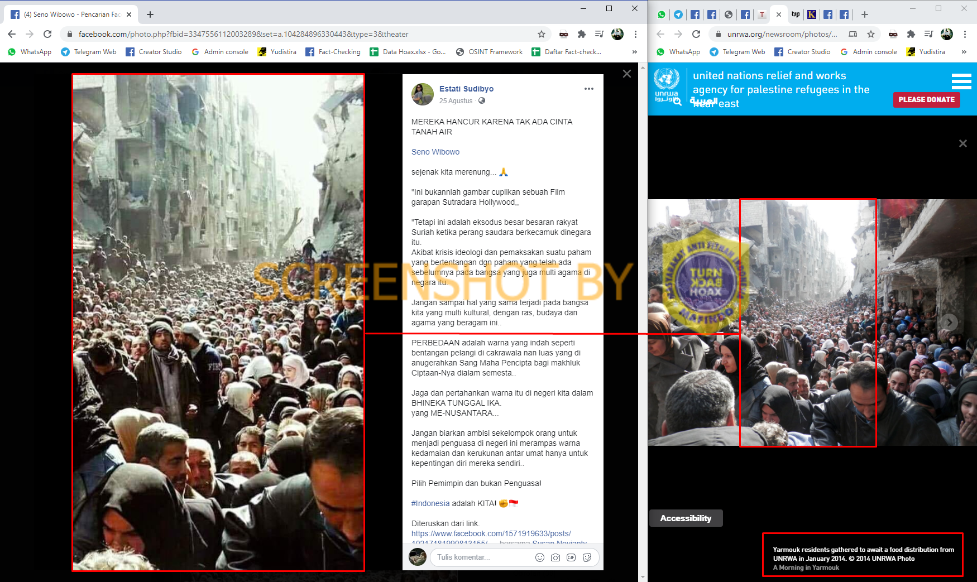Open the forwarded facebook.com post link

(491, 533)
